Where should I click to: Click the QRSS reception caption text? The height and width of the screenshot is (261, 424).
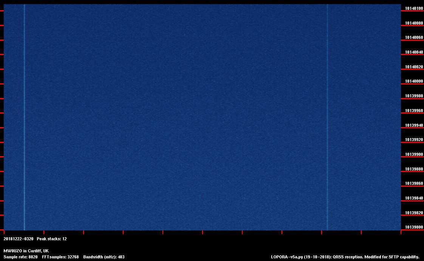click(x=348, y=257)
